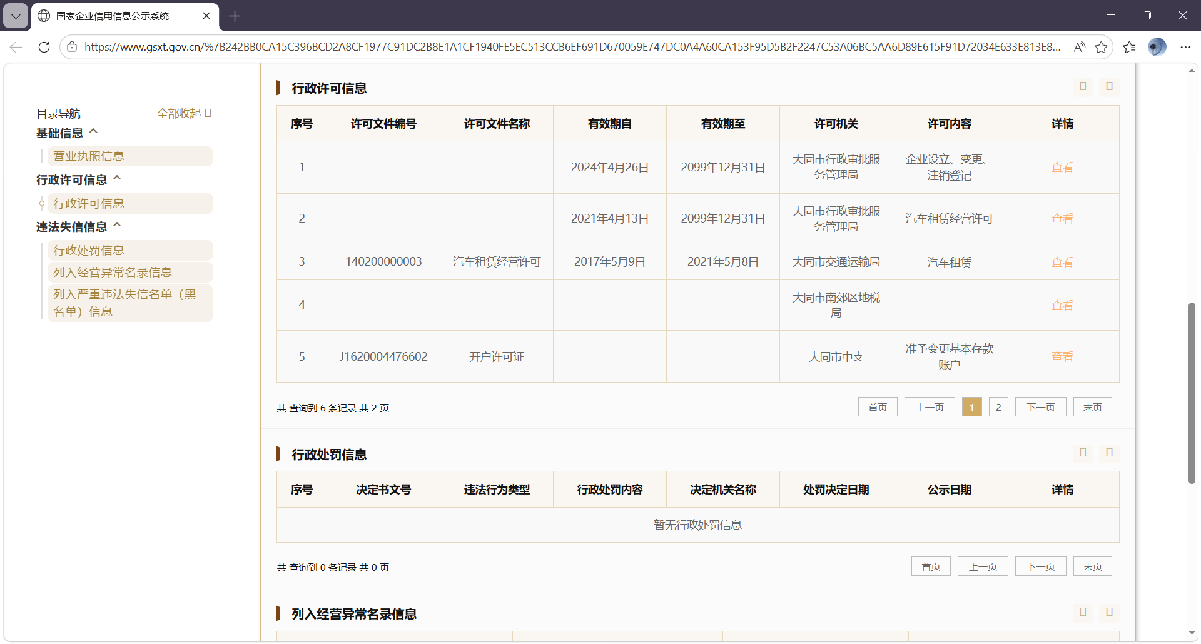This screenshot has height=644, width=1201.
Task: Click the 许可文件编号 column header
Action: [383, 124]
